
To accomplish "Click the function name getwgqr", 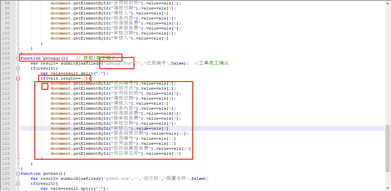I will click(52, 58).
